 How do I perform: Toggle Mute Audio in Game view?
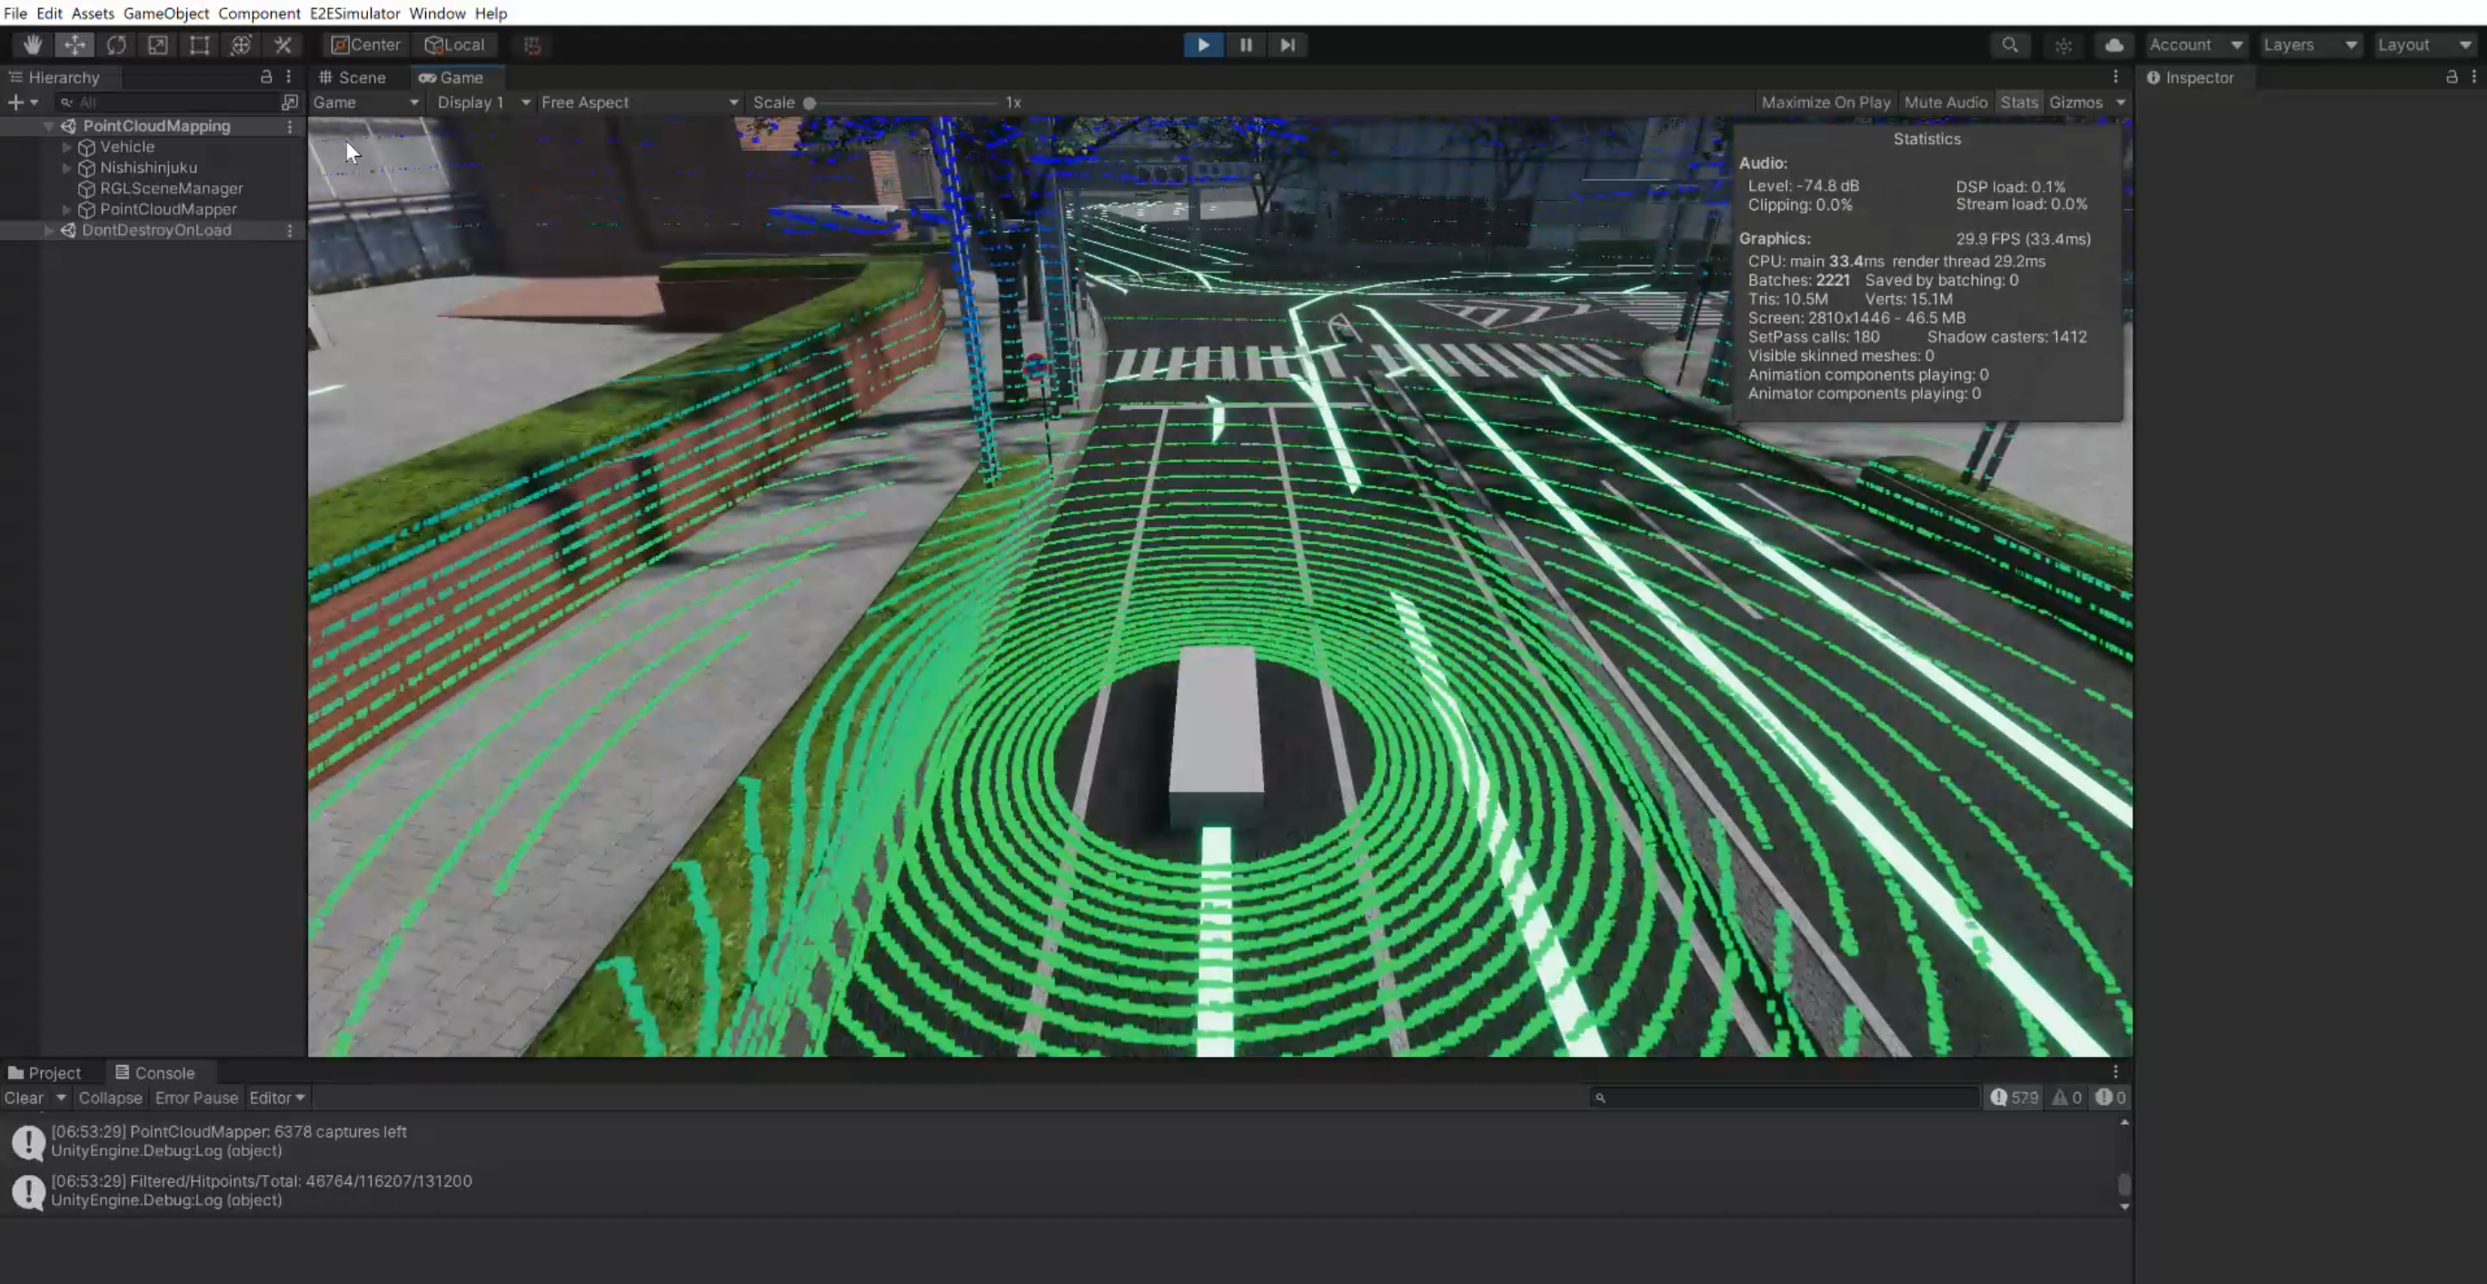click(1945, 103)
